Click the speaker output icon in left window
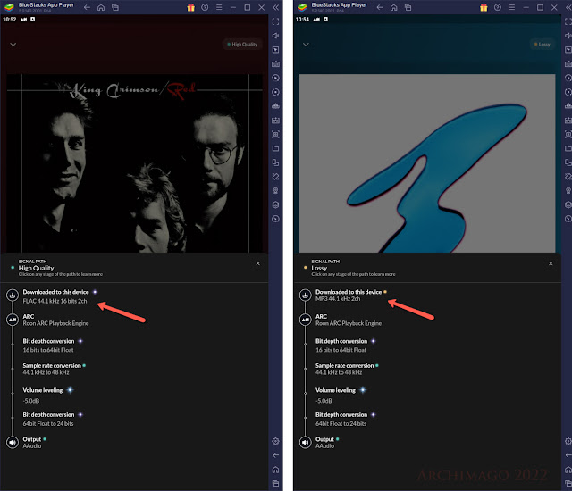Screen dimensions: 572x491 pos(13,442)
